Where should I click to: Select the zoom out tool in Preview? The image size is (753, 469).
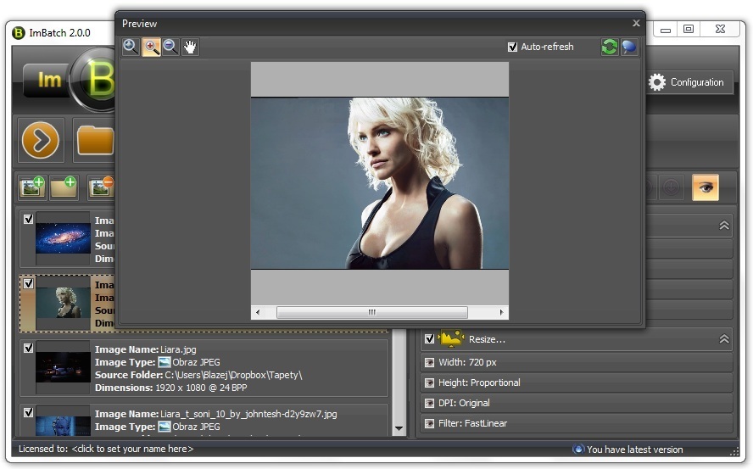click(x=170, y=47)
